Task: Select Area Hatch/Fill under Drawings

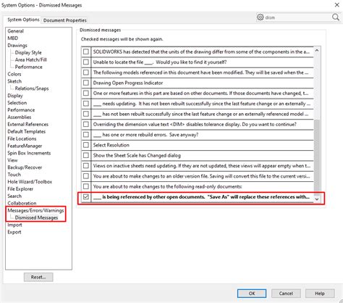Action: click(31, 59)
